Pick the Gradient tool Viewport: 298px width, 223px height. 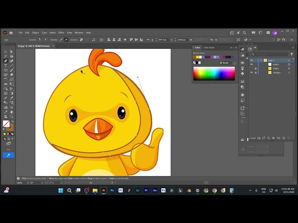[x=12, y=93]
